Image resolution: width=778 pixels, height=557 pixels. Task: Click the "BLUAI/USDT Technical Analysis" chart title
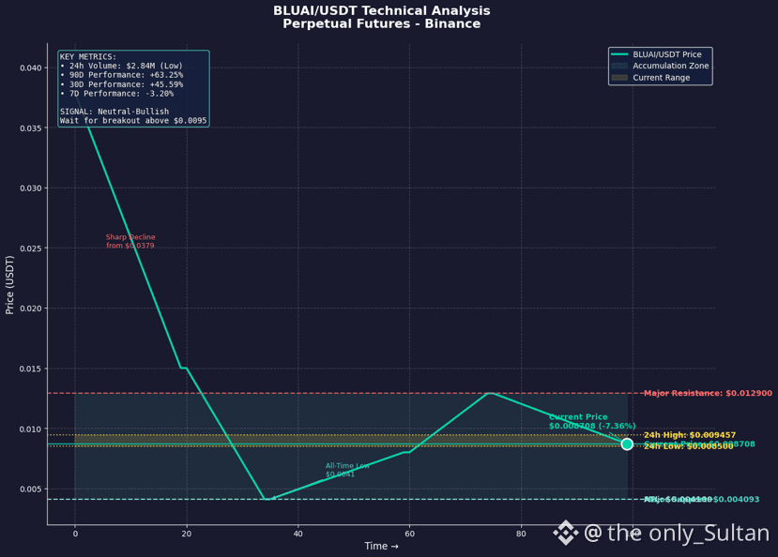click(382, 10)
